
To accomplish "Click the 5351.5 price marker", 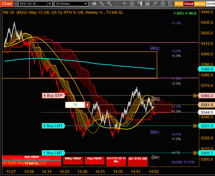I will tap(206, 105).
